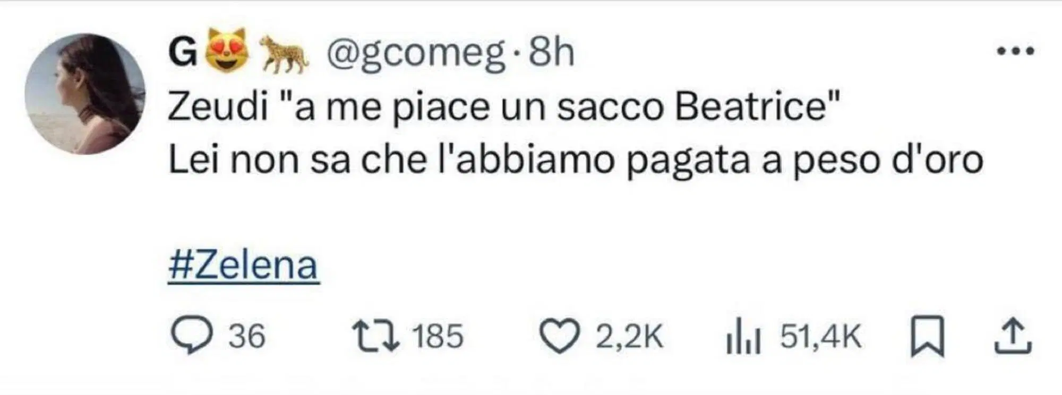Click the heart-eyes cat emoji

227,51
